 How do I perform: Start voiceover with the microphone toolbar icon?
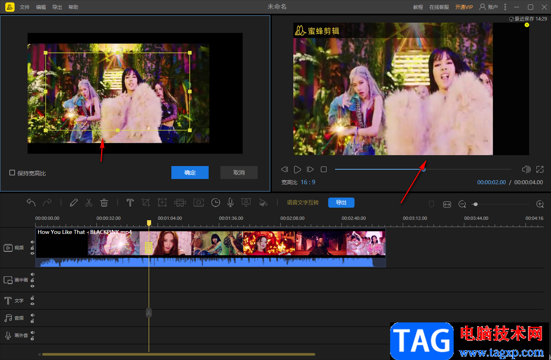point(230,203)
